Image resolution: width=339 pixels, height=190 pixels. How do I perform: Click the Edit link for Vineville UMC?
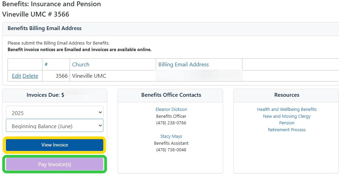16,76
